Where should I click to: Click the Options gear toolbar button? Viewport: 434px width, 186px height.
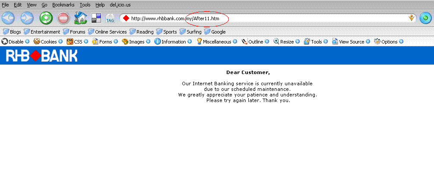(x=386, y=42)
